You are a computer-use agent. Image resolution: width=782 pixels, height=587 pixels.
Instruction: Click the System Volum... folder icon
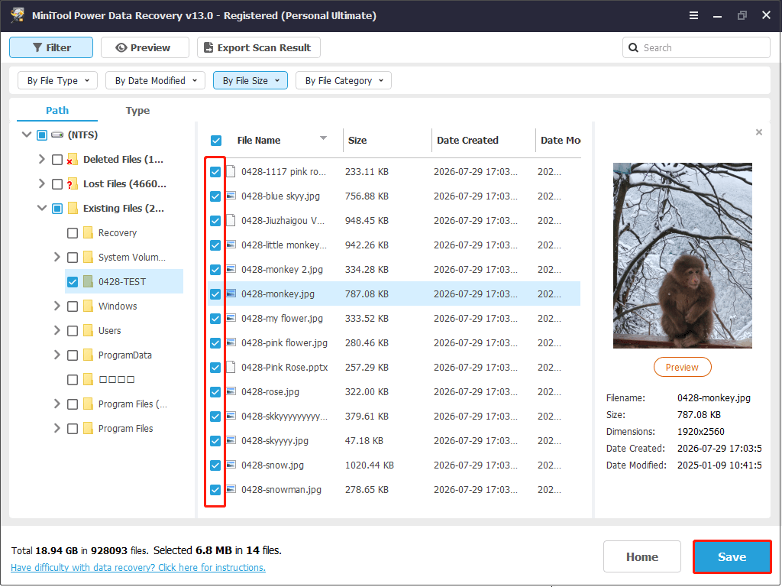[x=89, y=257]
